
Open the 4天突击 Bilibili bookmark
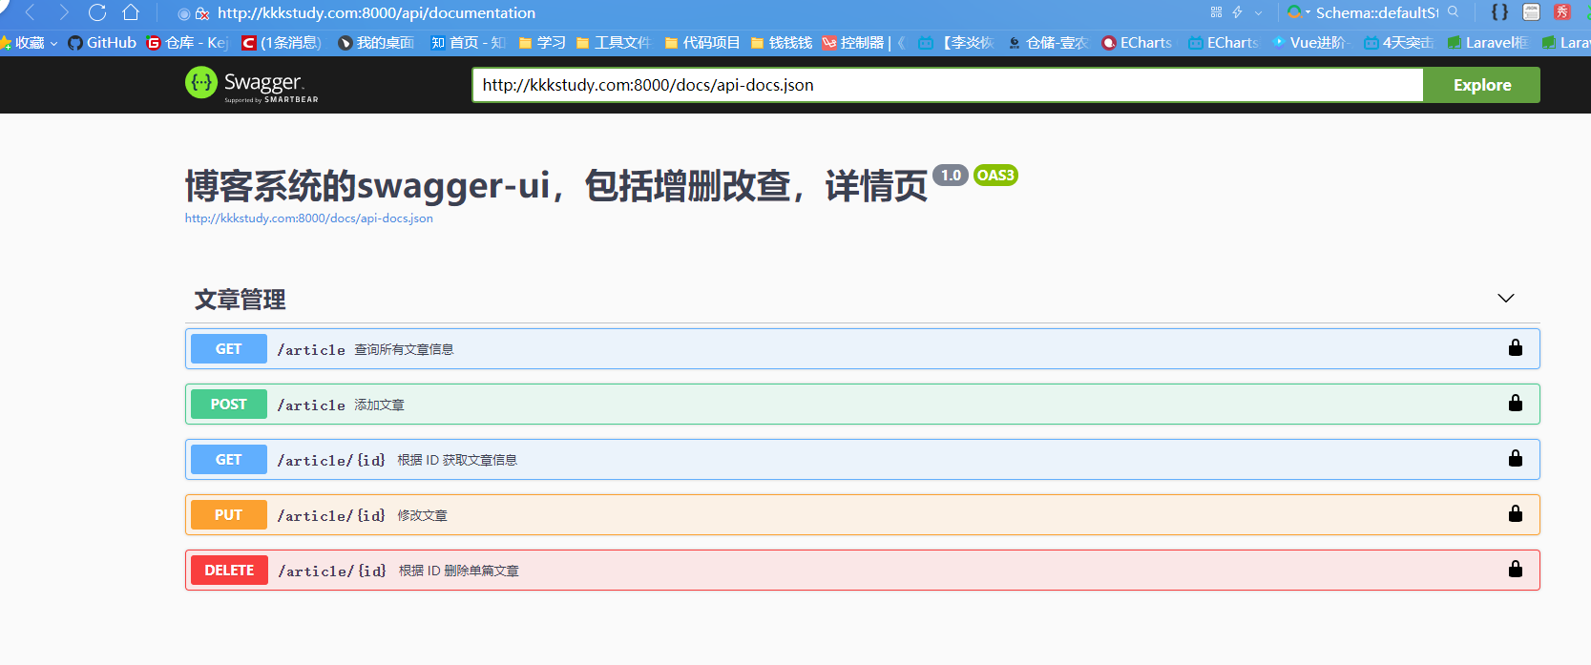click(1399, 43)
